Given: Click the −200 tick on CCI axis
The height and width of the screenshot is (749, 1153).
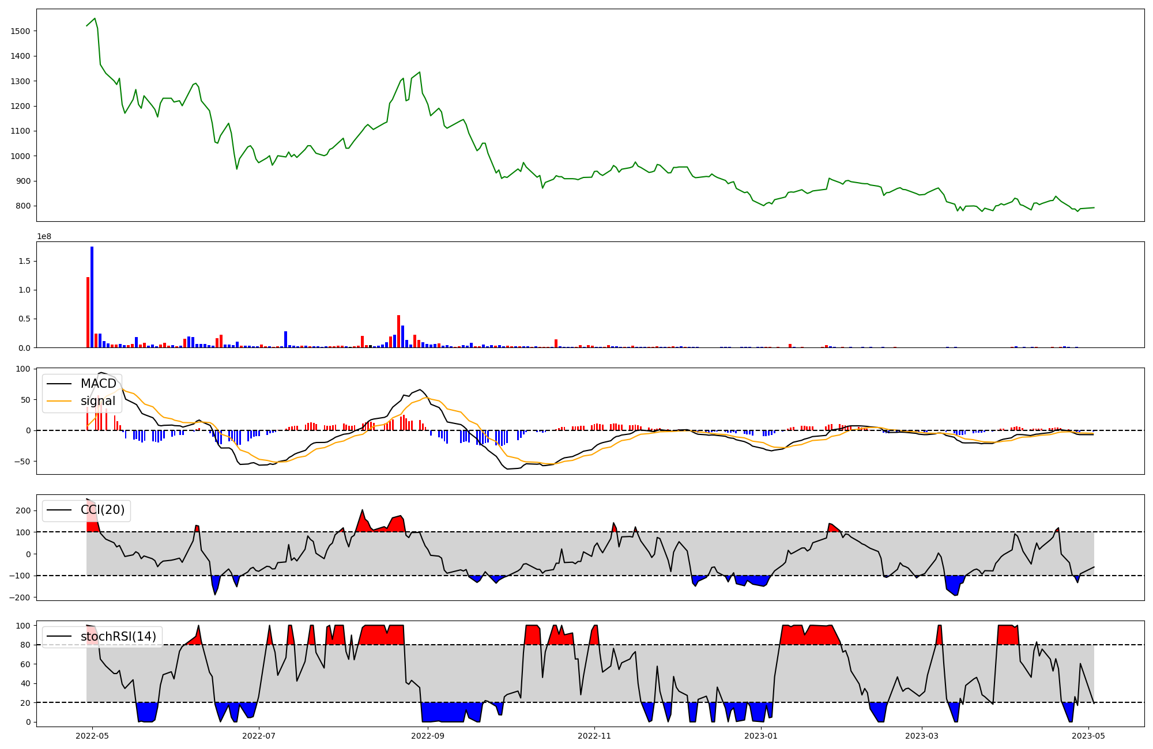Looking at the screenshot, I should 20,597.
